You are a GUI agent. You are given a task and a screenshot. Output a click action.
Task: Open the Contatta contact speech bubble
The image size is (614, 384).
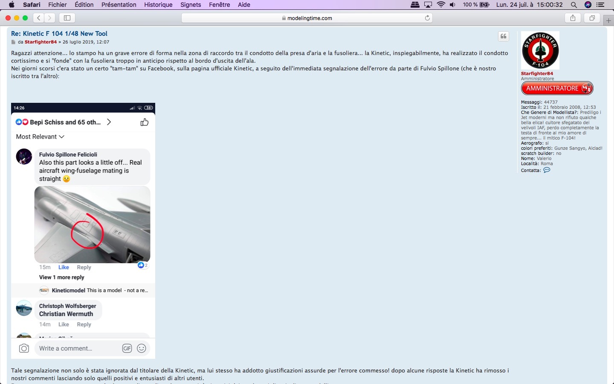pyautogui.click(x=547, y=170)
